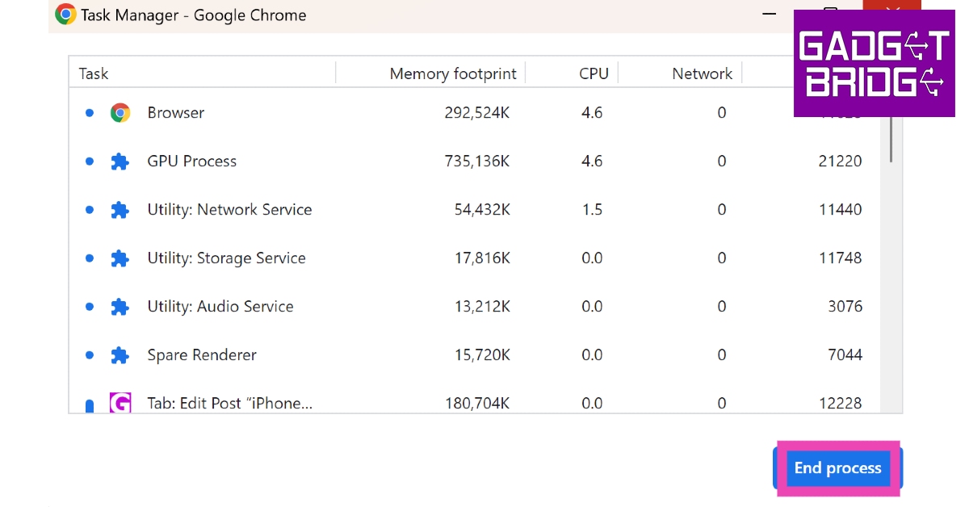This screenshot has width=969, height=507.
Task: Select the Tab: Edit Post row
Action: (229, 403)
